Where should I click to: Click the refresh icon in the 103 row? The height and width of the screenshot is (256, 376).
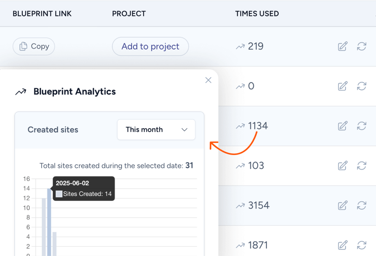[361, 166]
